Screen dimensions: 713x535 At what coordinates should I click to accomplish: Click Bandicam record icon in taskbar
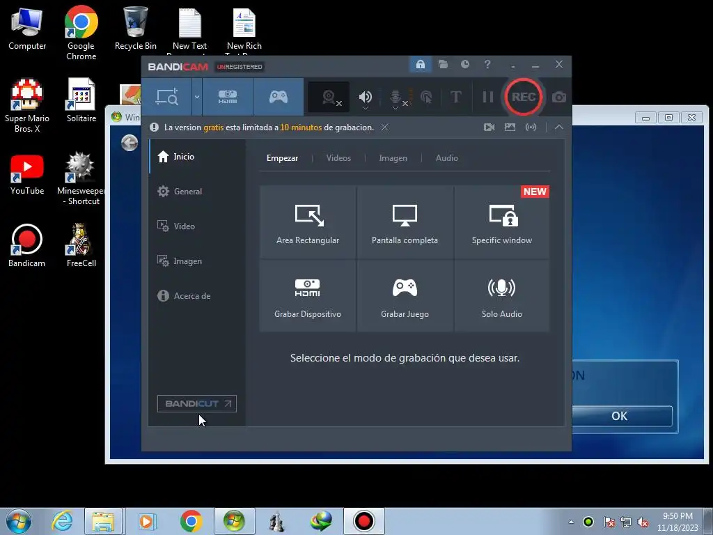point(363,521)
